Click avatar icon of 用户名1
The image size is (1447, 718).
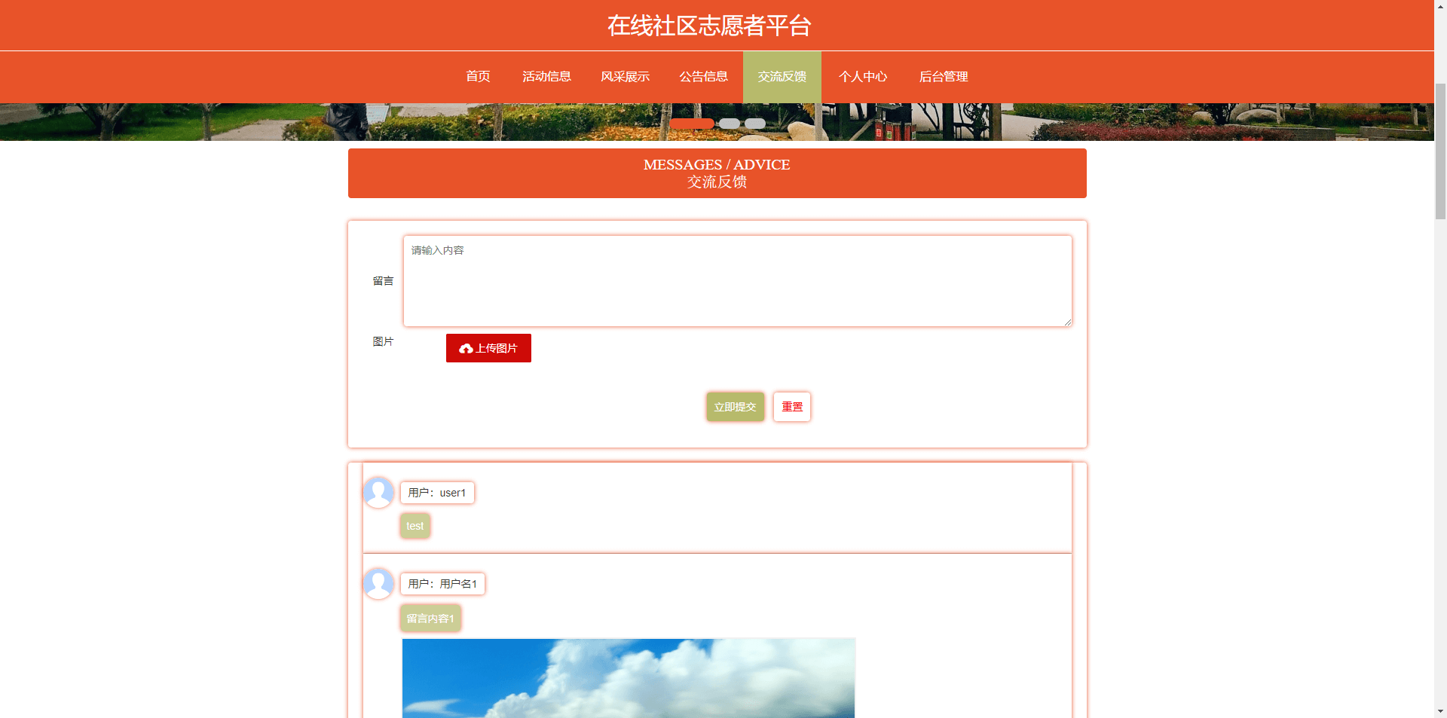[x=378, y=584]
